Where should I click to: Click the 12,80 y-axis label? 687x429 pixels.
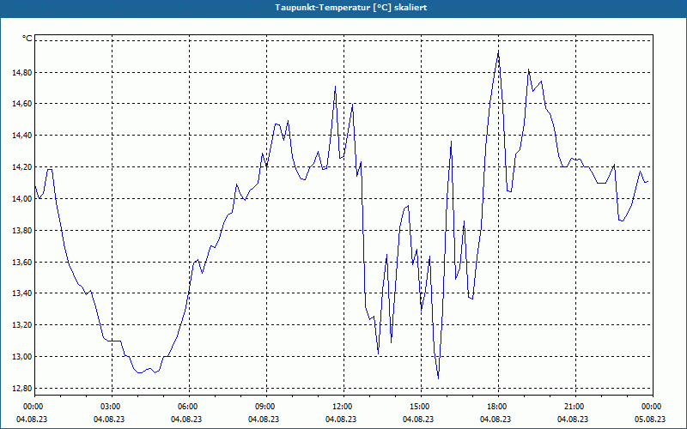22,389
